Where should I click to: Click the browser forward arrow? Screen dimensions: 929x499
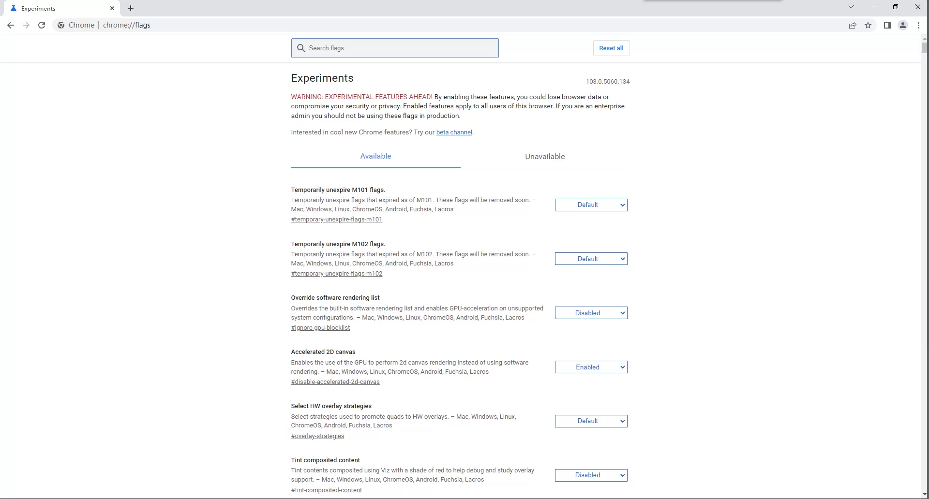pos(26,25)
